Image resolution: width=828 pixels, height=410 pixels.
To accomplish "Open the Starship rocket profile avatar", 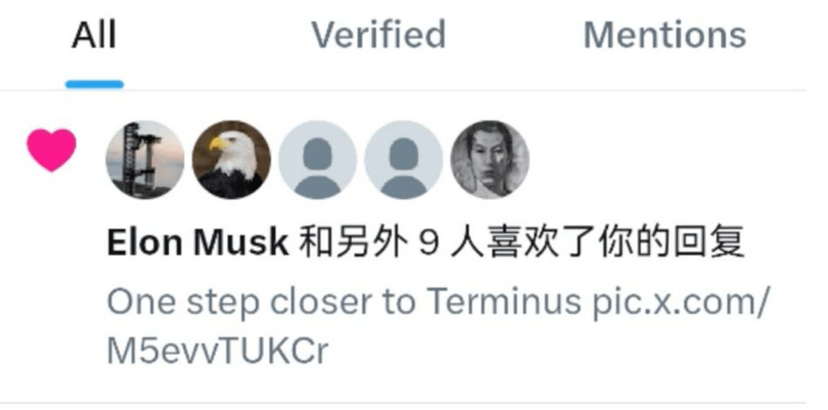I will [145, 159].
